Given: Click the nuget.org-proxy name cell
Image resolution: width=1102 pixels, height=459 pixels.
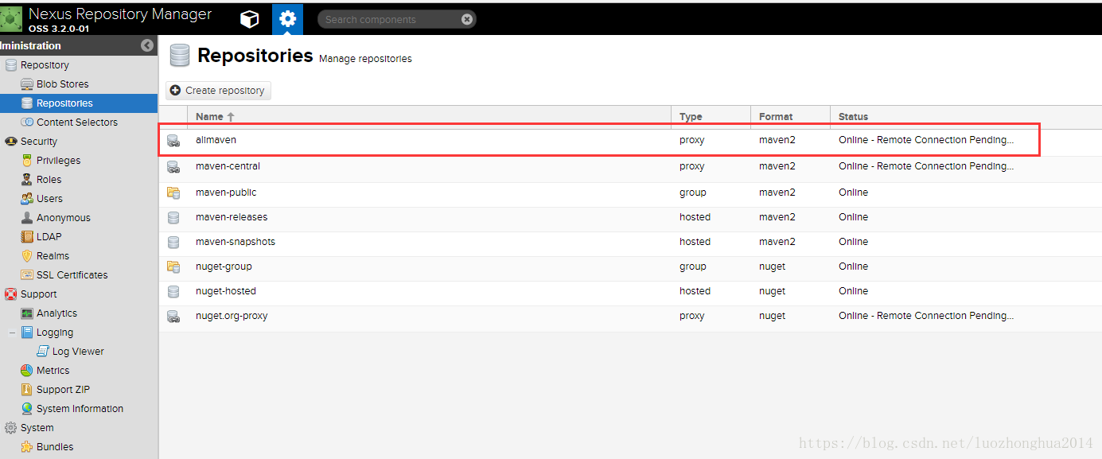Looking at the screenshot, I should (x=232, y=316).
